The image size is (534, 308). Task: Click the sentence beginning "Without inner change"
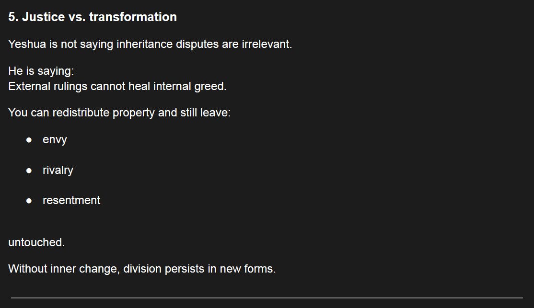click(x=142, y=269)
